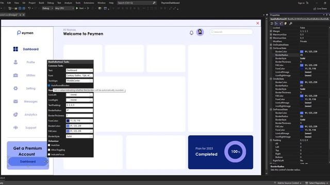
Task: Open the Build menu
Action: point(41,3)
